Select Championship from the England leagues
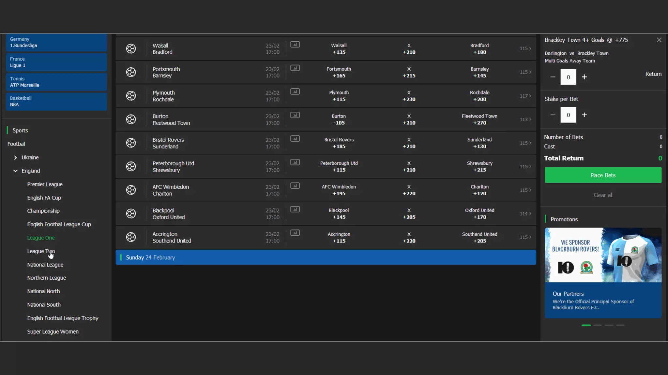This screenshot has width=668, height=375. pyautogui.click(x=43, y=211)
